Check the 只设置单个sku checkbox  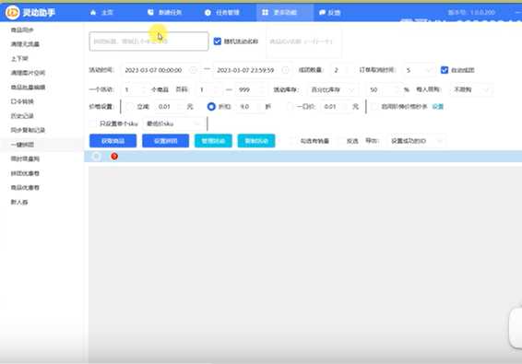point(93,123)
